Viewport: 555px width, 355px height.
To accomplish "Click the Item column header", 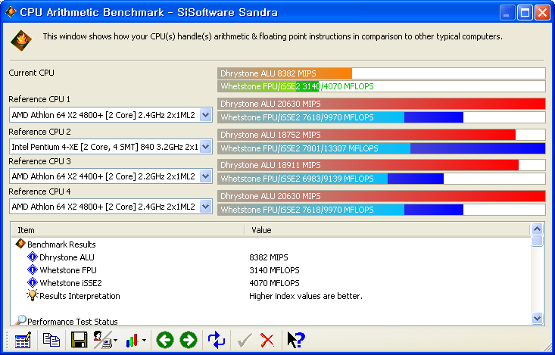I will [127, 230].
